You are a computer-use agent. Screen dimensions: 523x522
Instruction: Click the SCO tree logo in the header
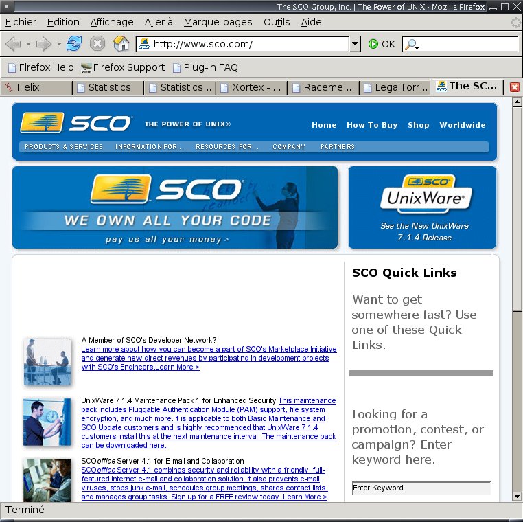42,122
